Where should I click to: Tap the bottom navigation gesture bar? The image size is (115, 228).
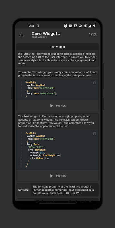(57, 203)
